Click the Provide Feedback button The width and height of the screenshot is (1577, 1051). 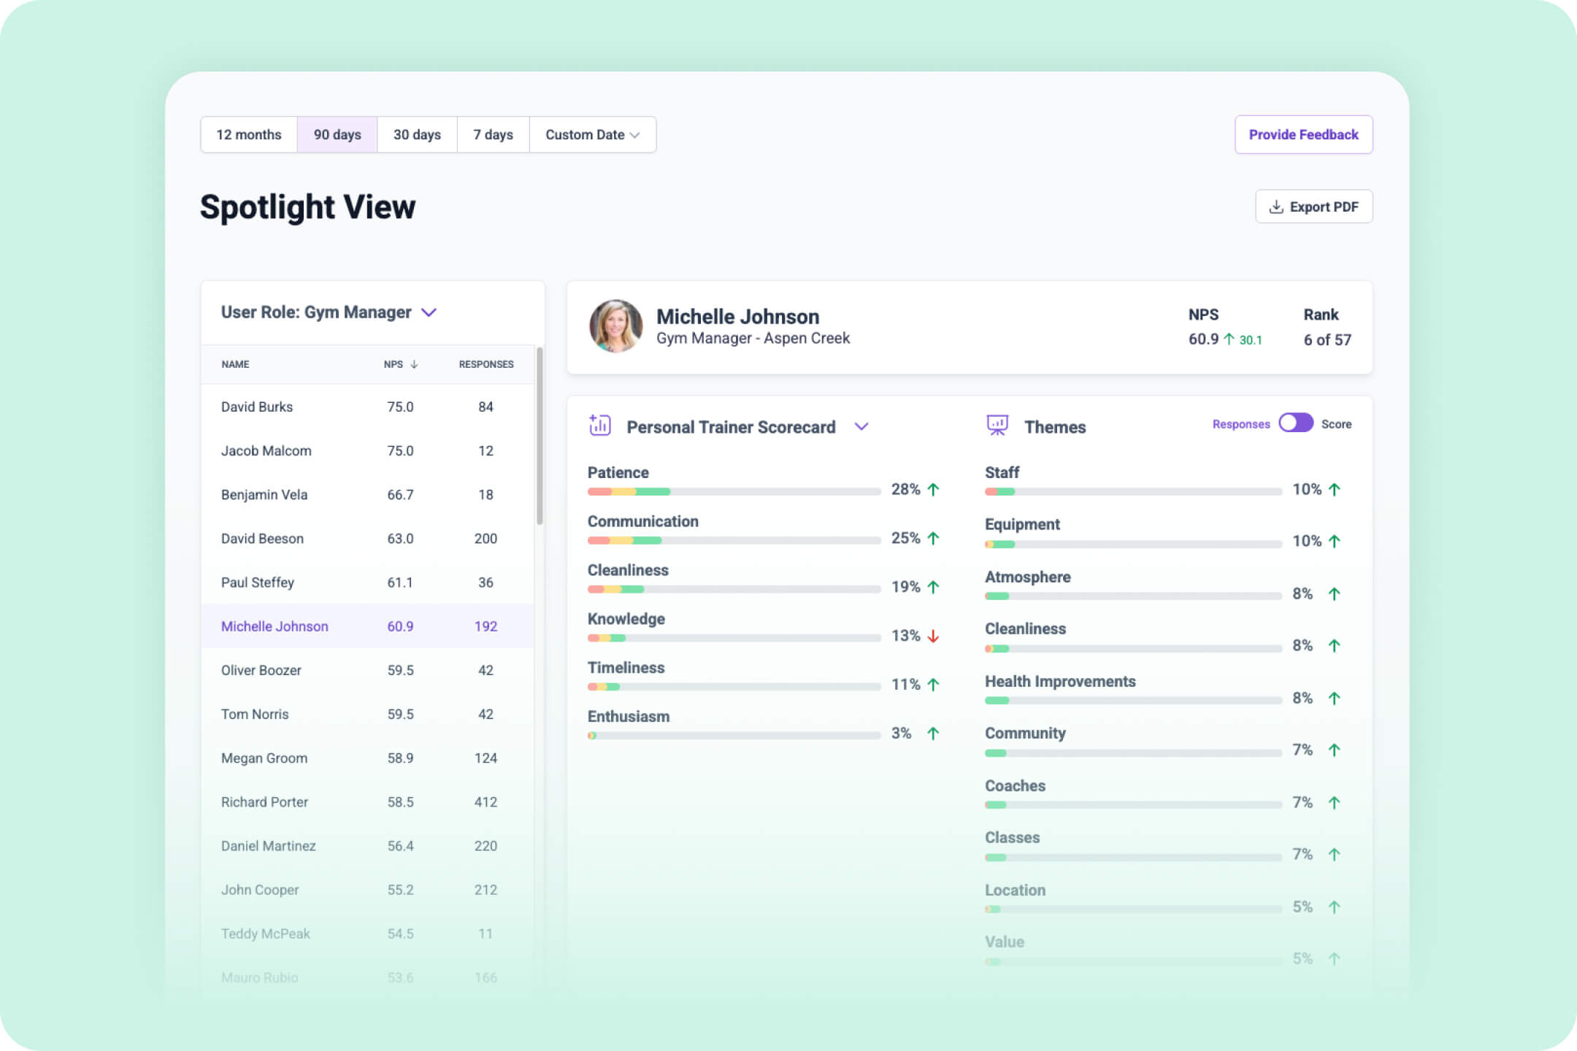tap(1303, 135)
